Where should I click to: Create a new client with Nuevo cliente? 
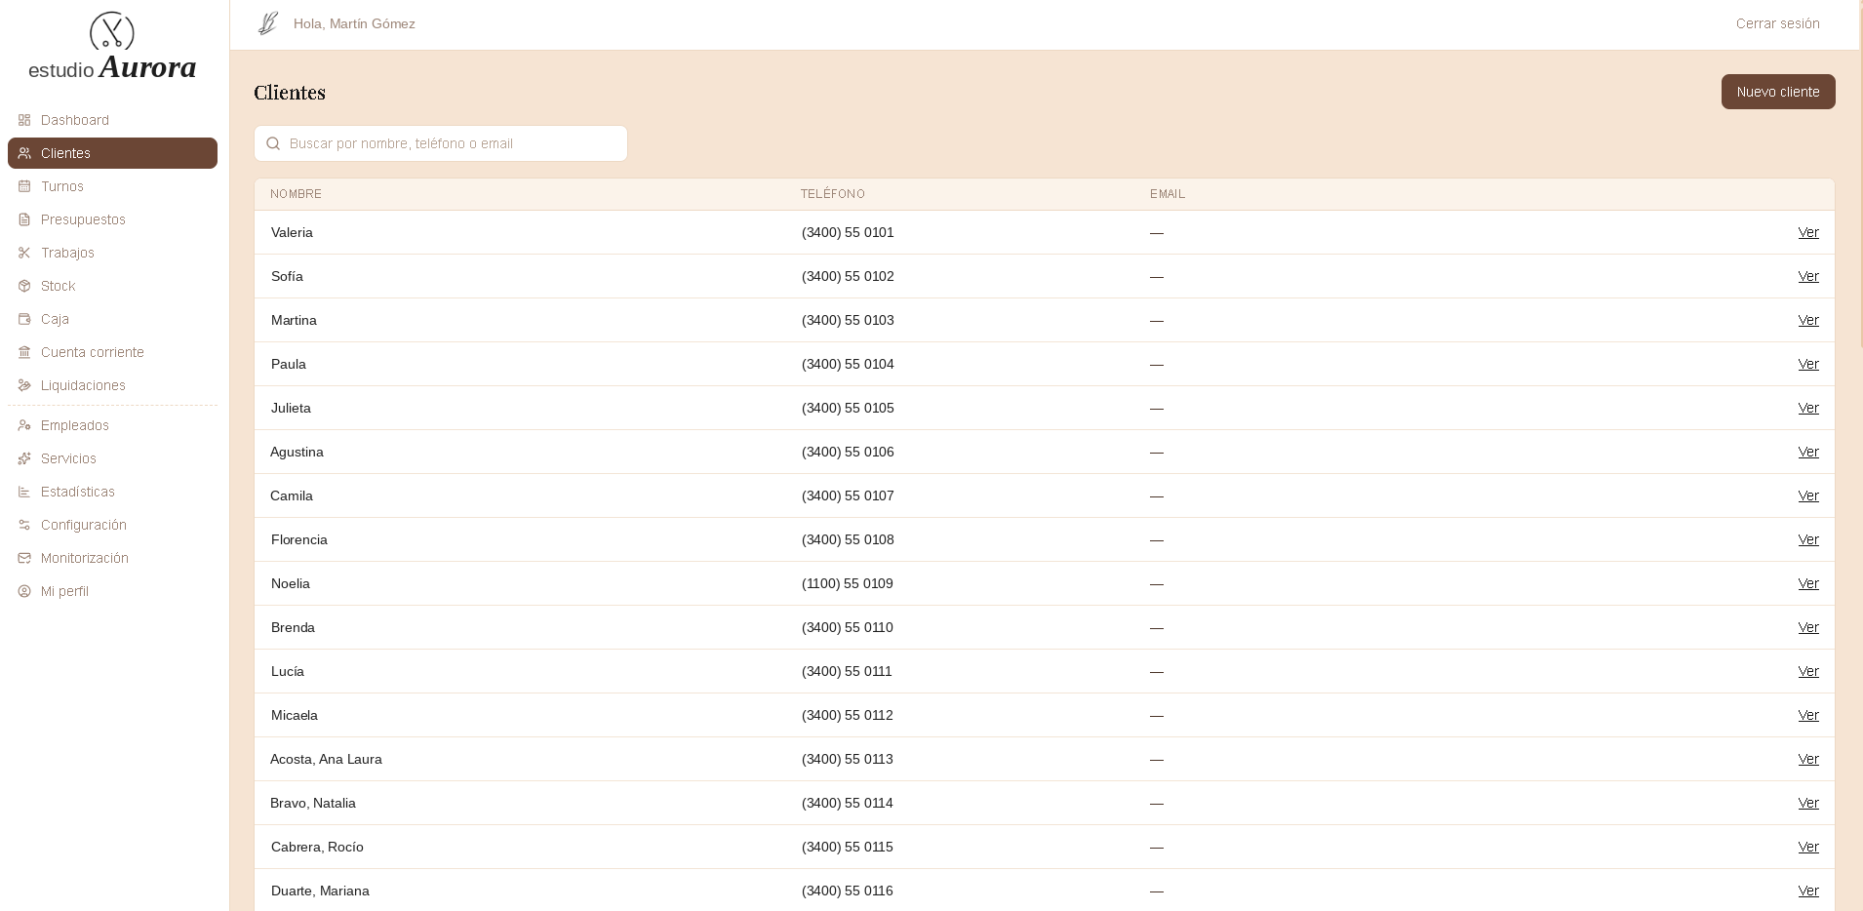[x=1778, y=92]
